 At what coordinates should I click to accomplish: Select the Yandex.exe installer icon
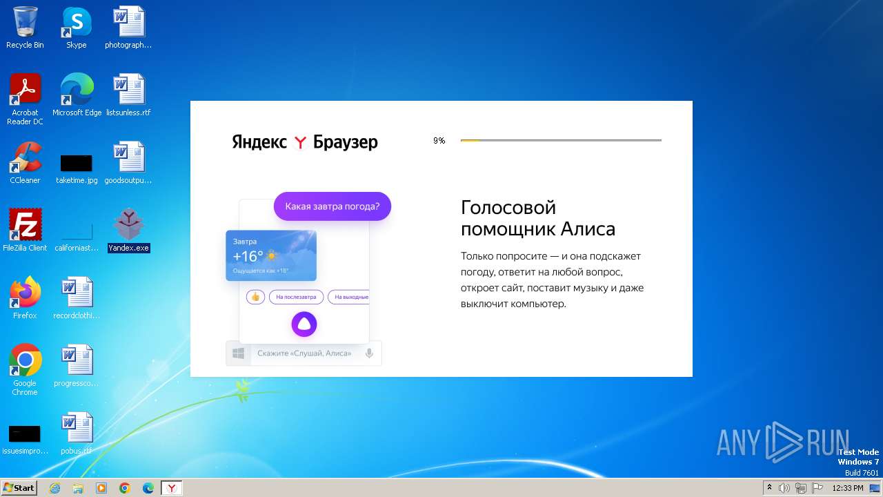click(128, 231)
